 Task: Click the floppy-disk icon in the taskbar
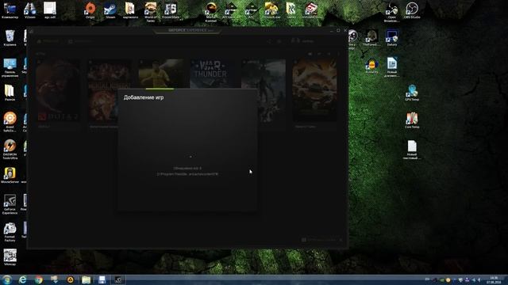(102, 279)
